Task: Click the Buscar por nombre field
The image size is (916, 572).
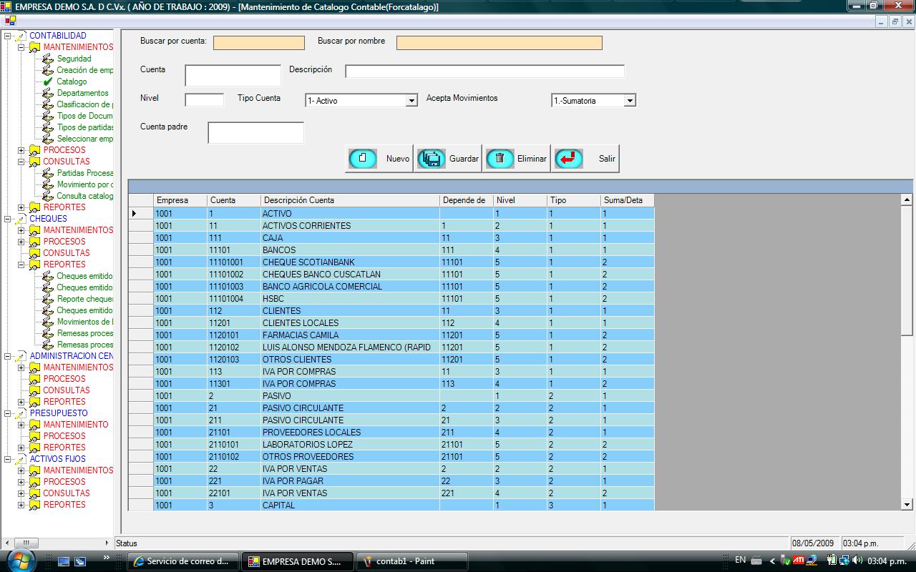Action: coord(500,43)
